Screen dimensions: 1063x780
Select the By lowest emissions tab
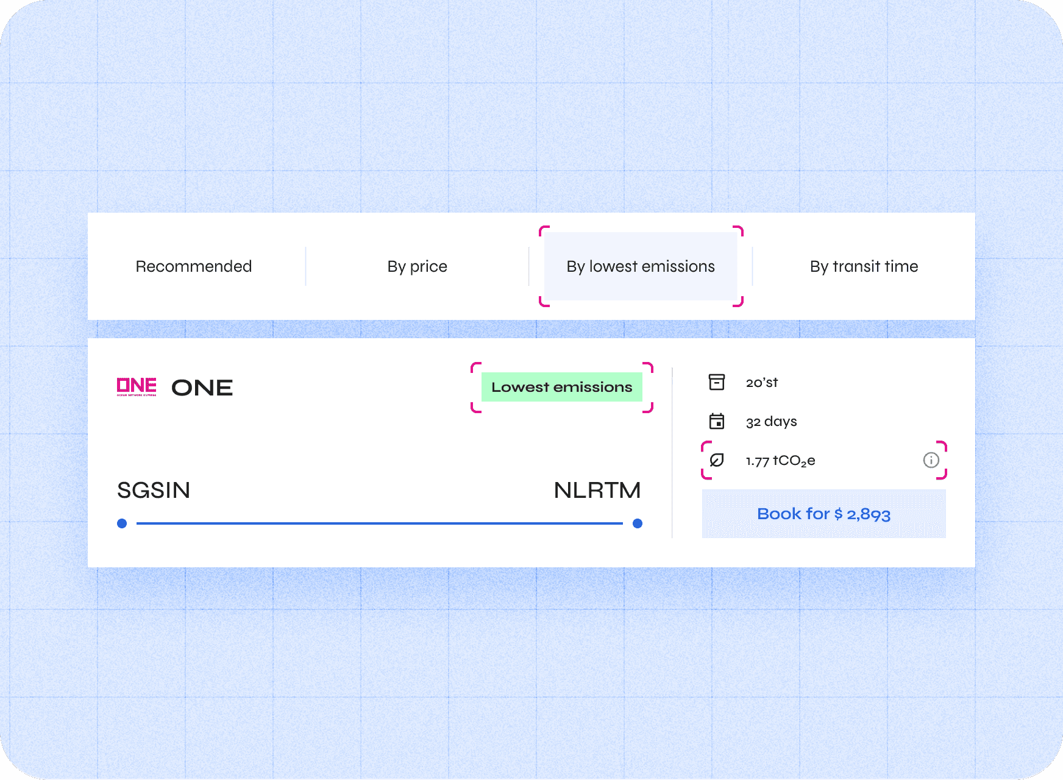click(640, 266)
